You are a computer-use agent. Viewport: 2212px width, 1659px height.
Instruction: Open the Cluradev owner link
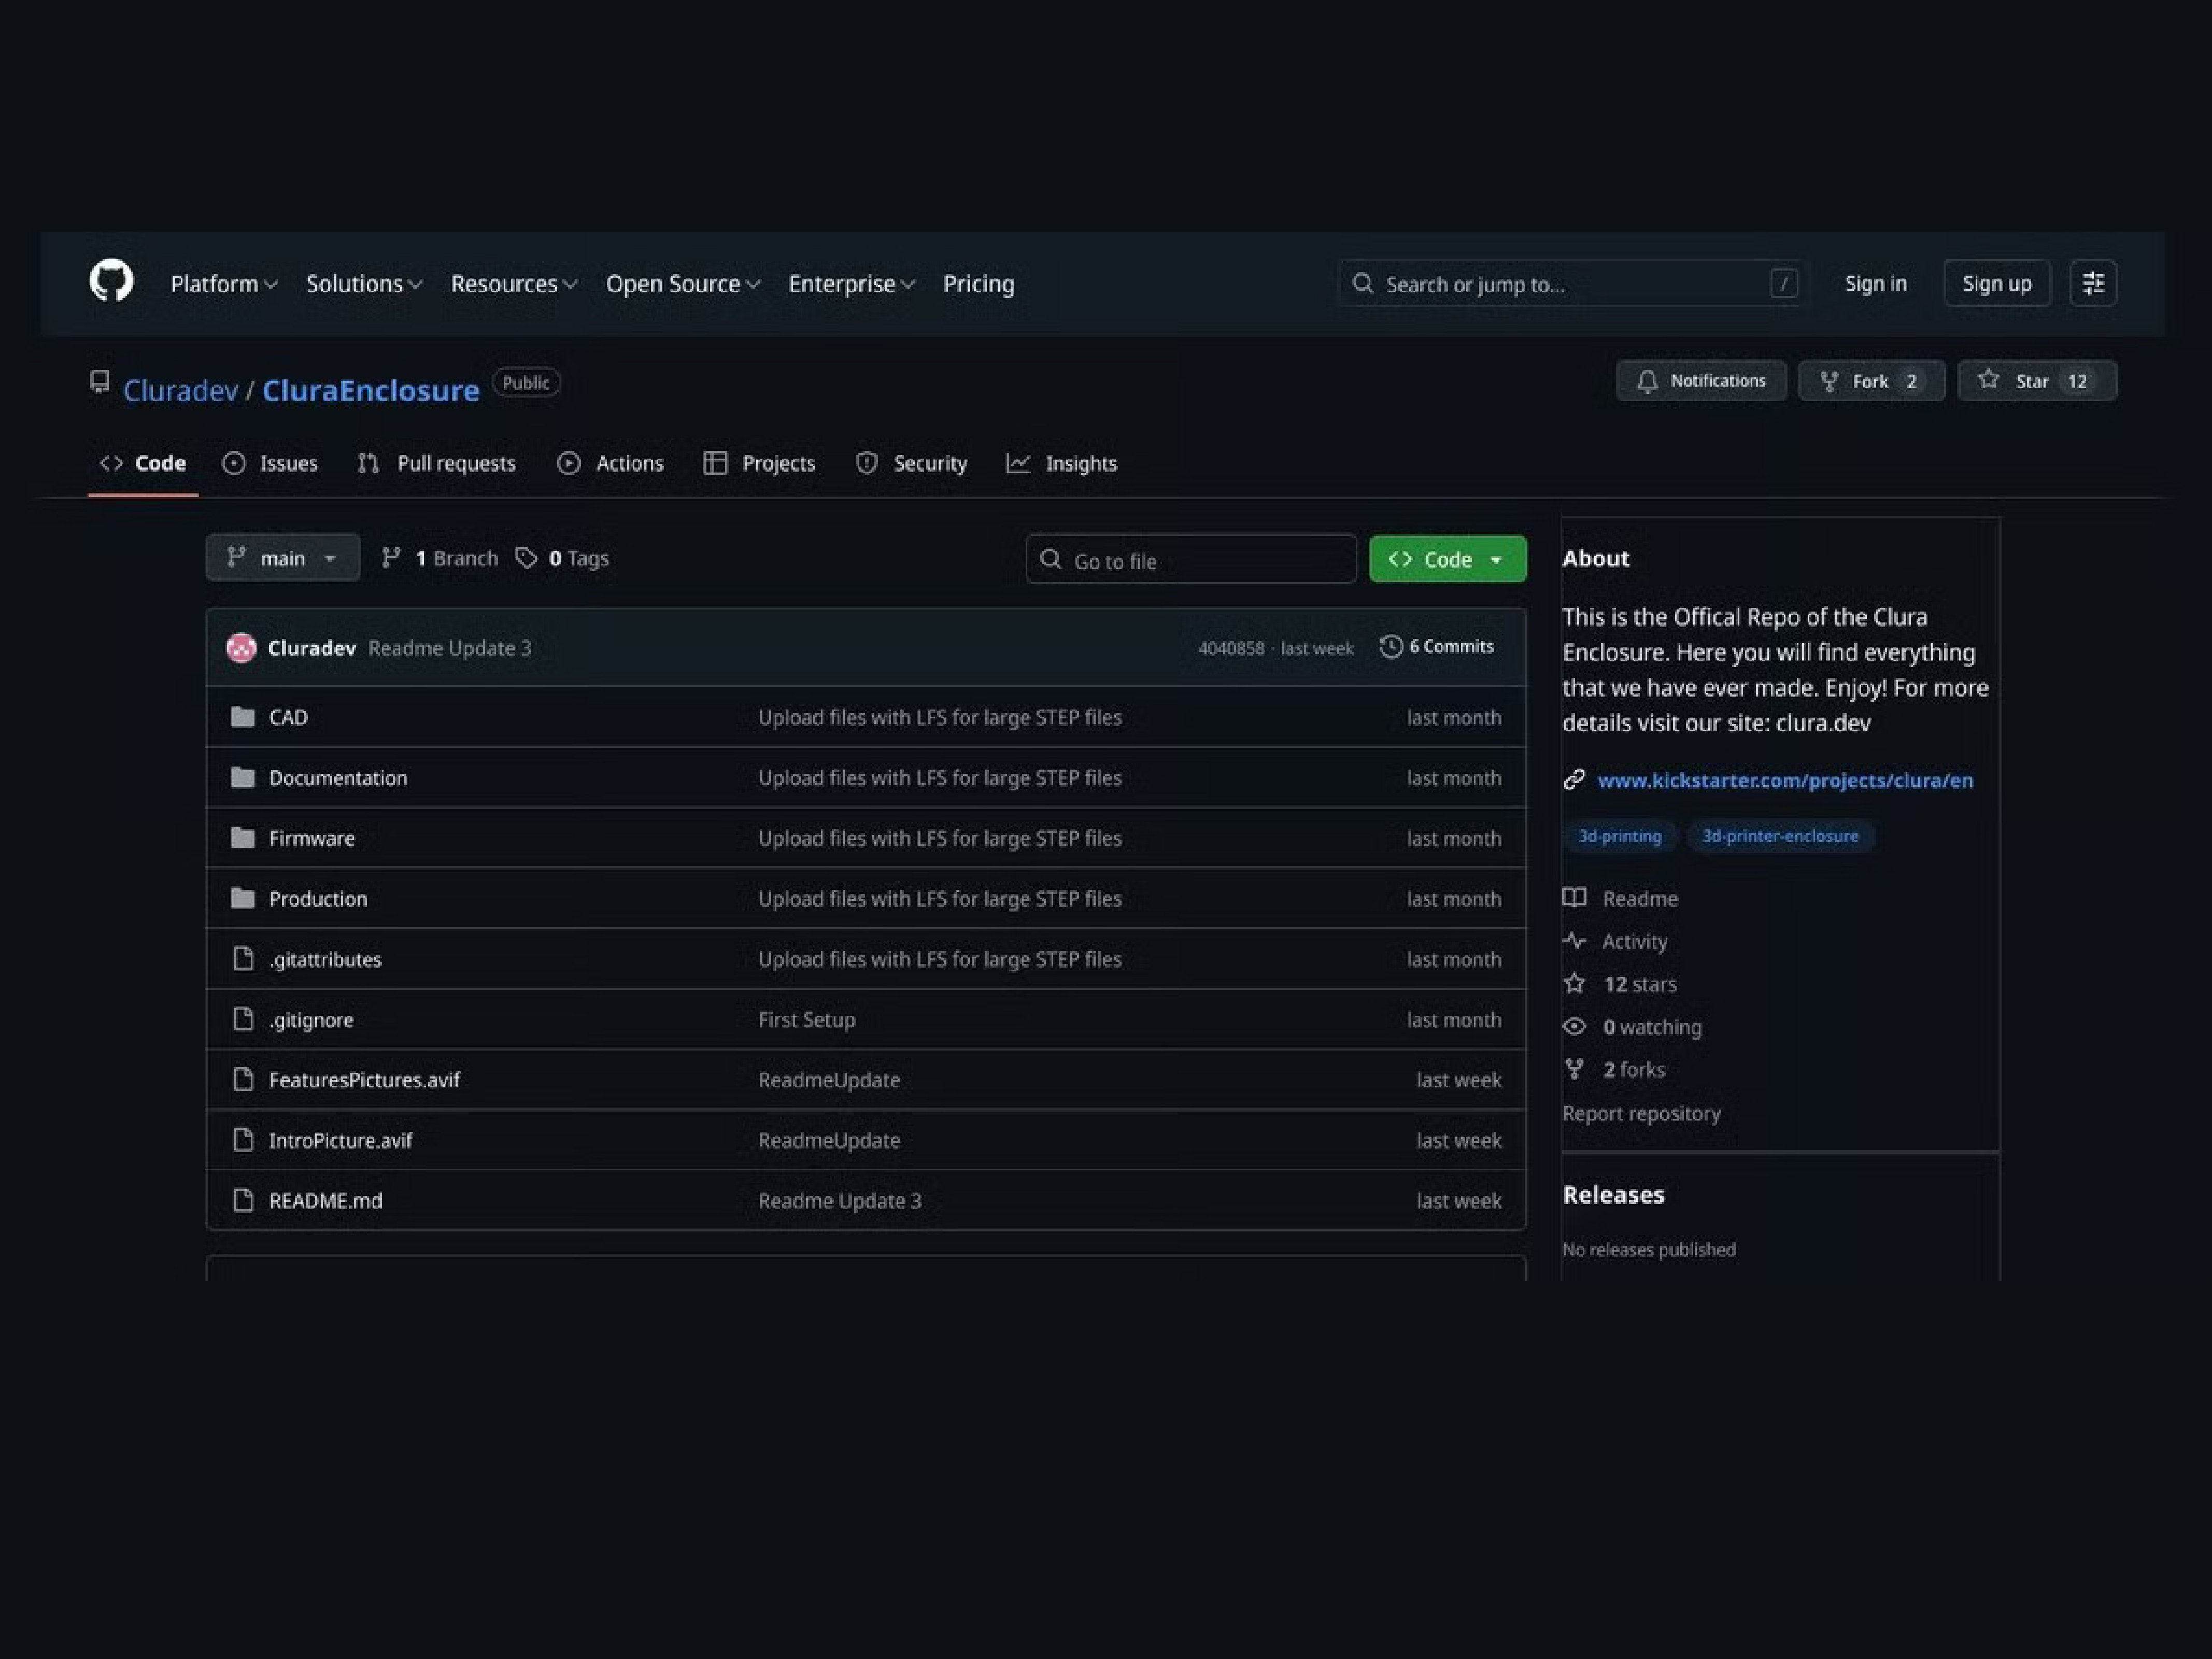180,390
